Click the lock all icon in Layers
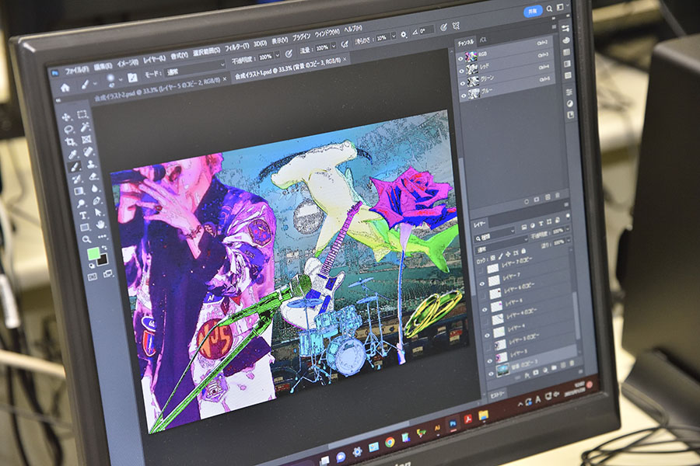 (x=523, y=252)
